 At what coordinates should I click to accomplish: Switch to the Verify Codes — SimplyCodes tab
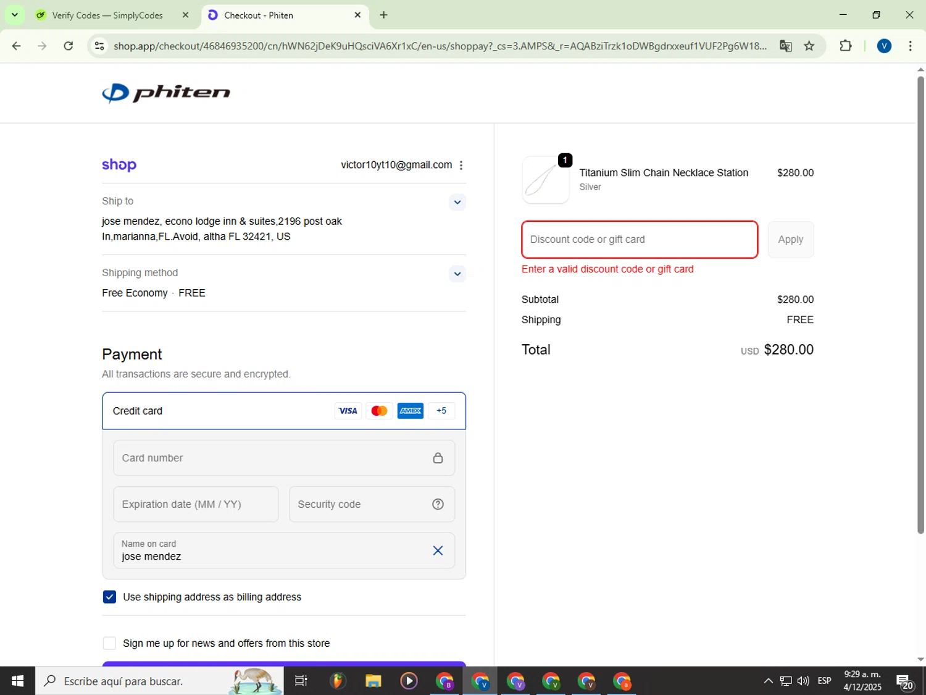[107, 15]
